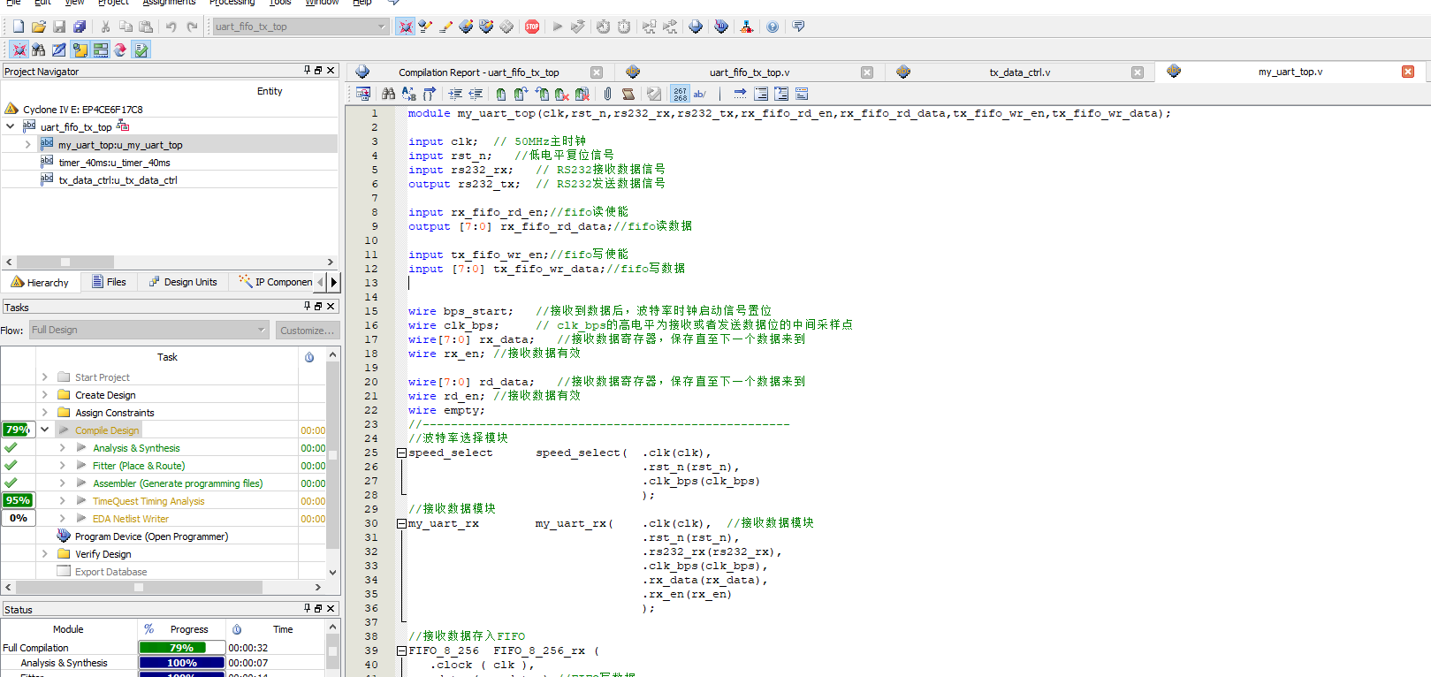This screenshot has height=677, width=1431.
Task: Click the Customize... button
Action: [x=307, y=330]
